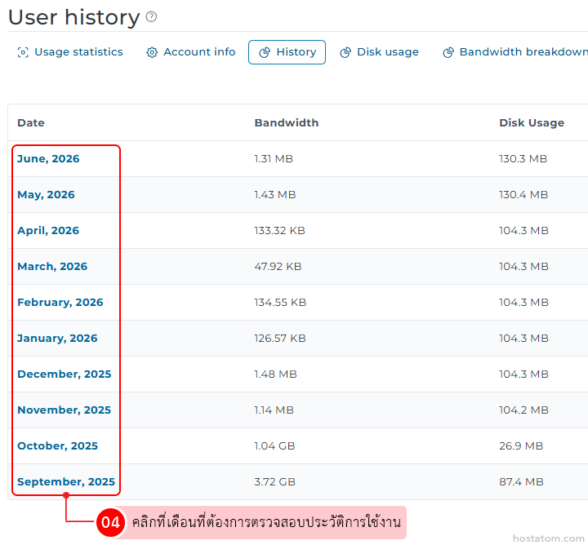
Task: Open the Bandwidth breakdown tab
Action: tap(515, 52)
